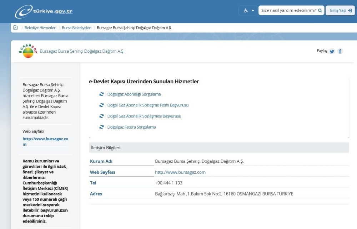Share page on Facebook
Screen dimensions: 357x229
pyautogui.click(x=340, y=51)
